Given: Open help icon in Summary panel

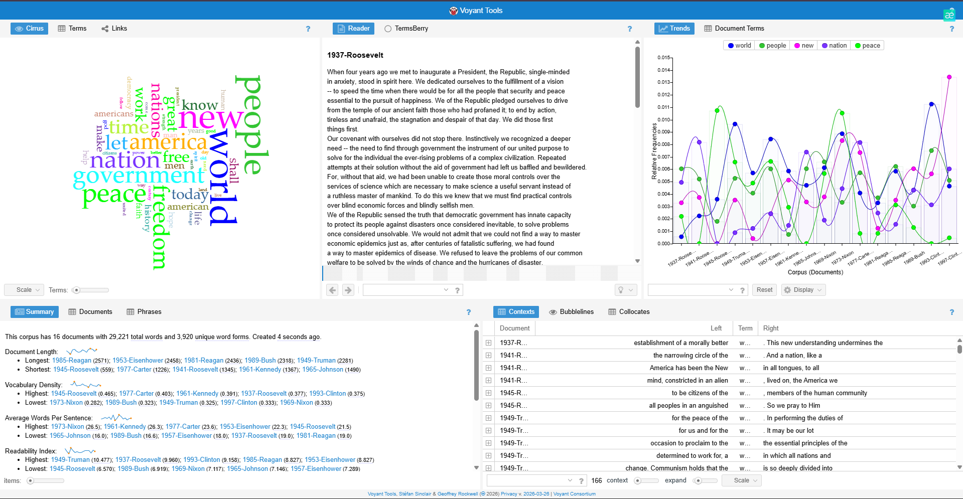Looking at the screenshot, I should pos(469,312).
